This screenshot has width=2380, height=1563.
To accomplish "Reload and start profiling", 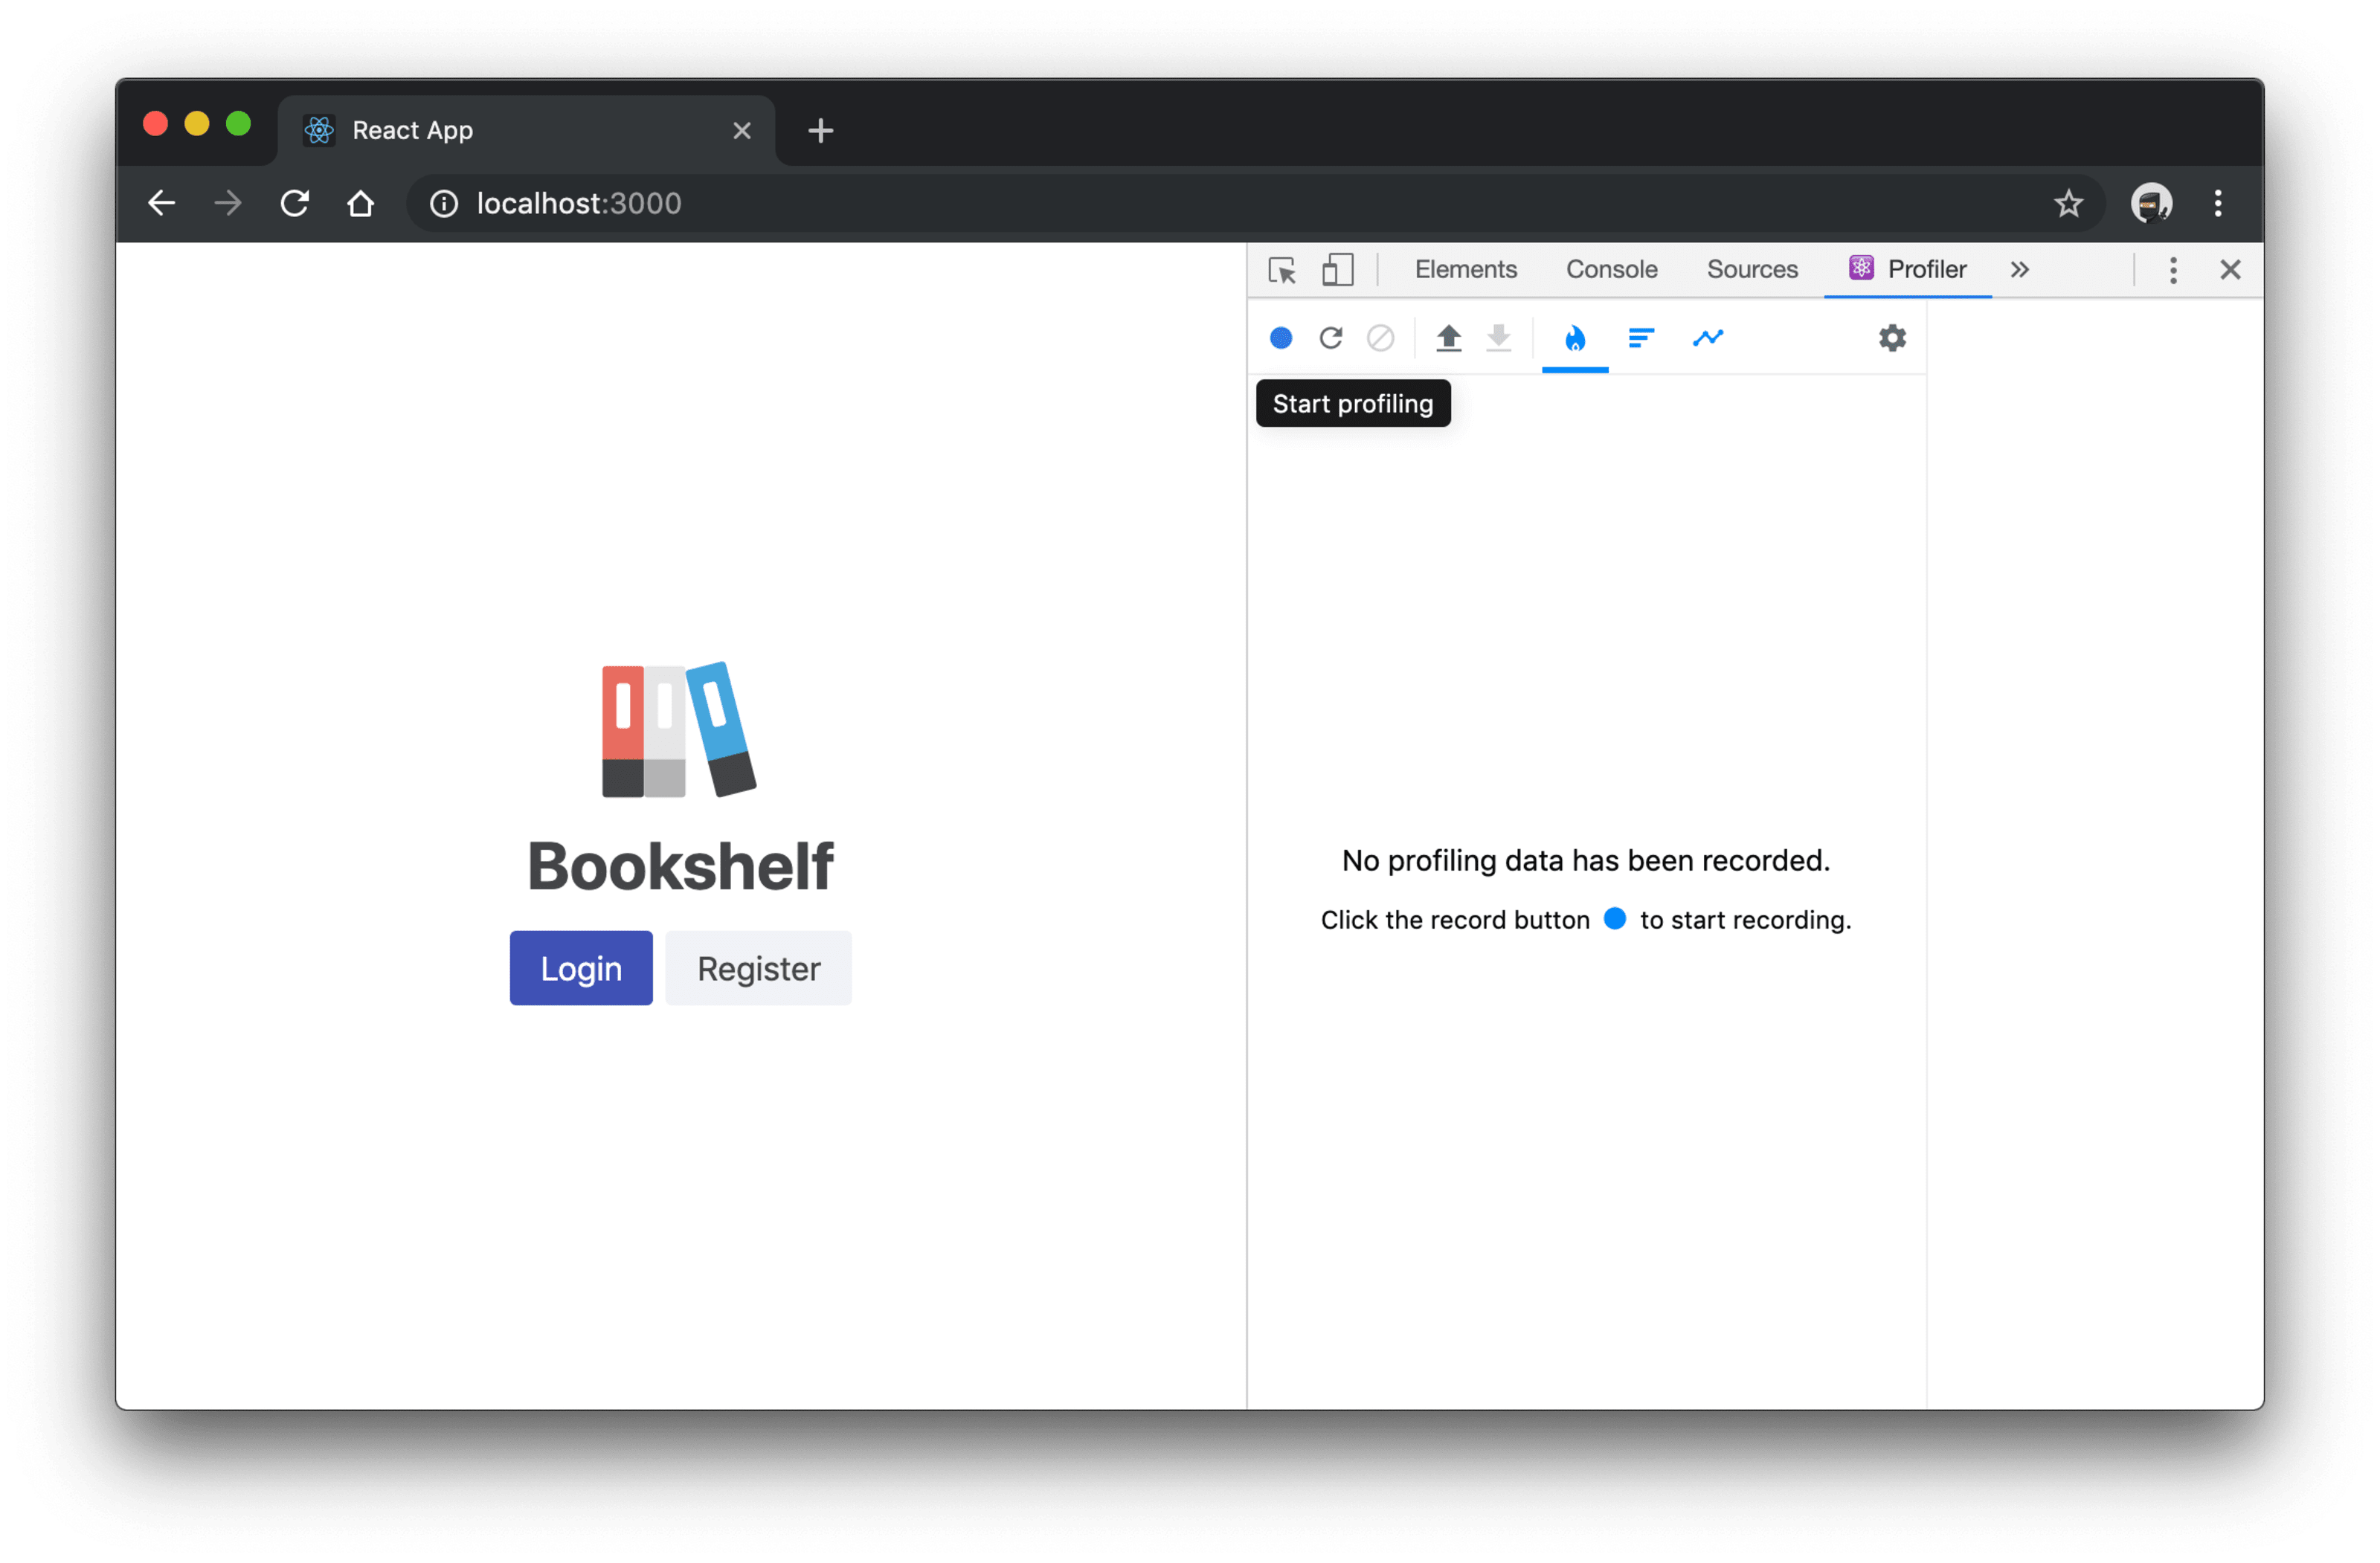I will (x=1331, y=338).
